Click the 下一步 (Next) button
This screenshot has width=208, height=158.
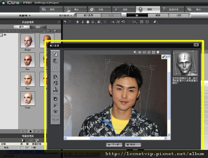coord(114,145)
